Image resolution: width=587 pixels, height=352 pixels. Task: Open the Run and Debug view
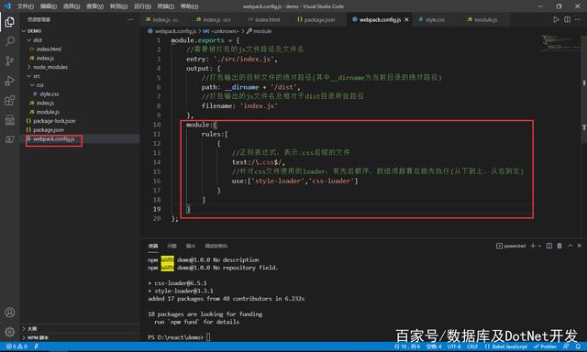point(10,81)
